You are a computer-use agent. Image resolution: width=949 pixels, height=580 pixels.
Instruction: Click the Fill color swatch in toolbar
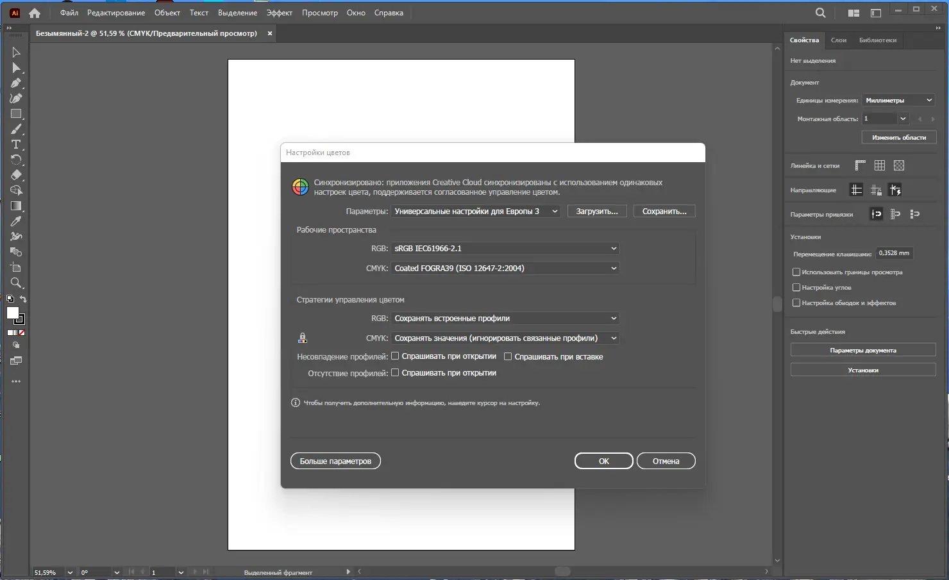[x=12, y=312]
